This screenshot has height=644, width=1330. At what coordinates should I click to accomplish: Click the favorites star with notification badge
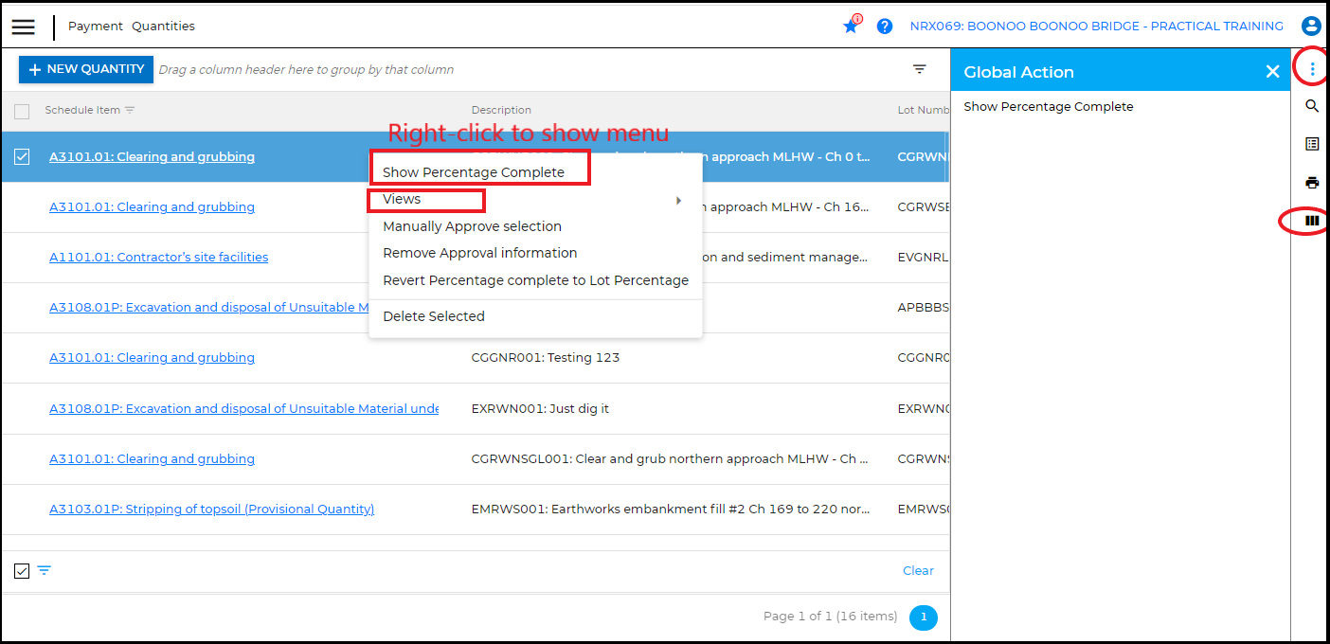coord(851,27)
